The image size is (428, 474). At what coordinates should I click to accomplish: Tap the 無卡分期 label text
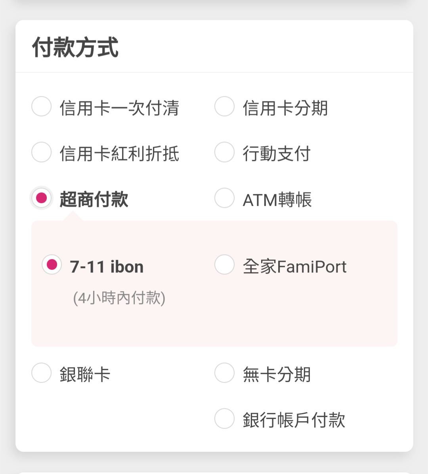[277, 374]
